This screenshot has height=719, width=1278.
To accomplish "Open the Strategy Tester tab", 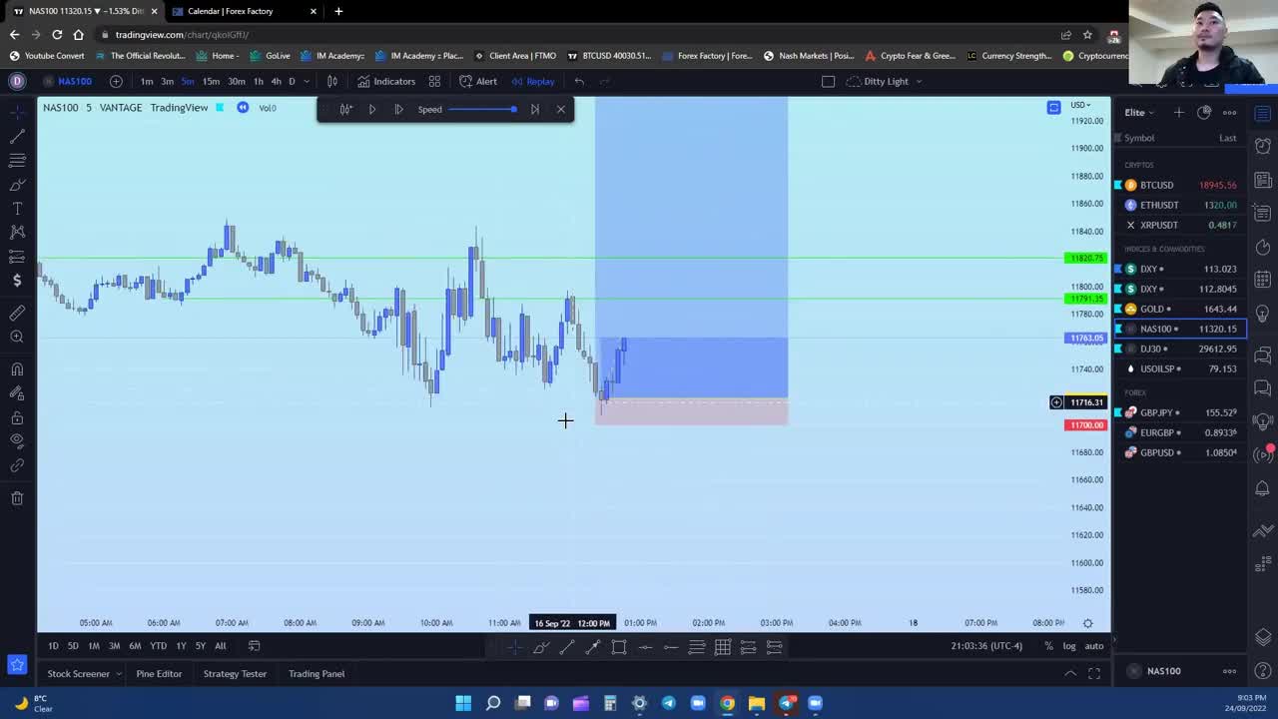I will click(x=235, y=674).
